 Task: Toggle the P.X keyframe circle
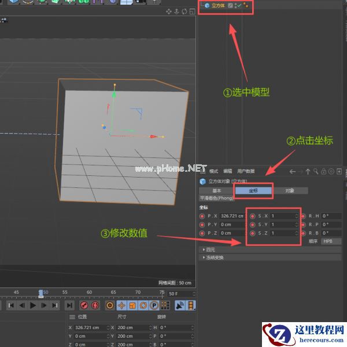(201, 216)
